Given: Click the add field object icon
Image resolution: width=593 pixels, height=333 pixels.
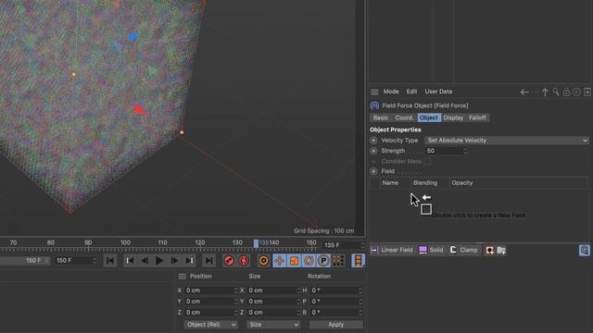Looking at the screenshot, I should pos(490,250).
